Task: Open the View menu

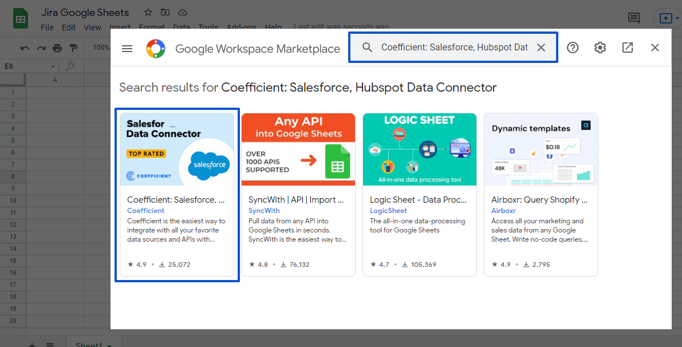Action: click(93, 27)
